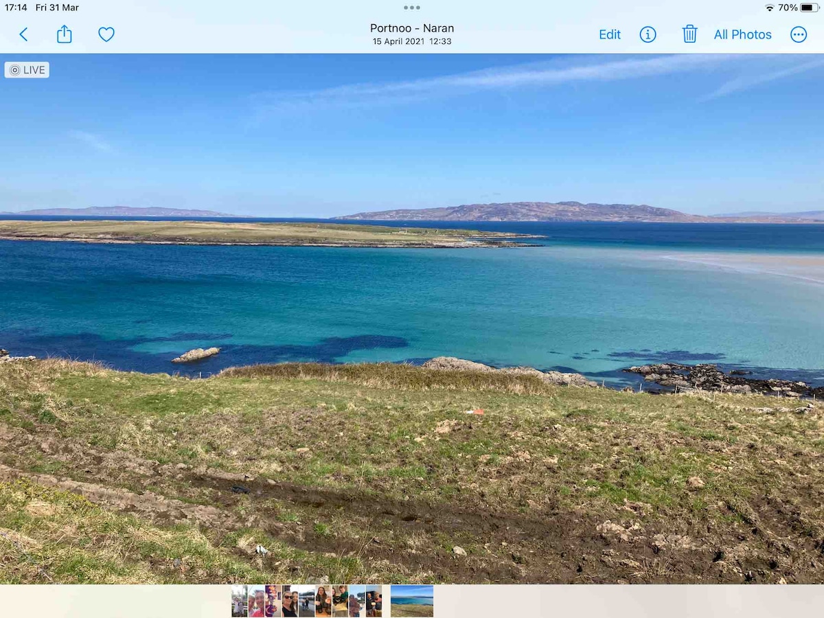Tap the battery status icon
The image size is (824, 618).
(810, 8)
